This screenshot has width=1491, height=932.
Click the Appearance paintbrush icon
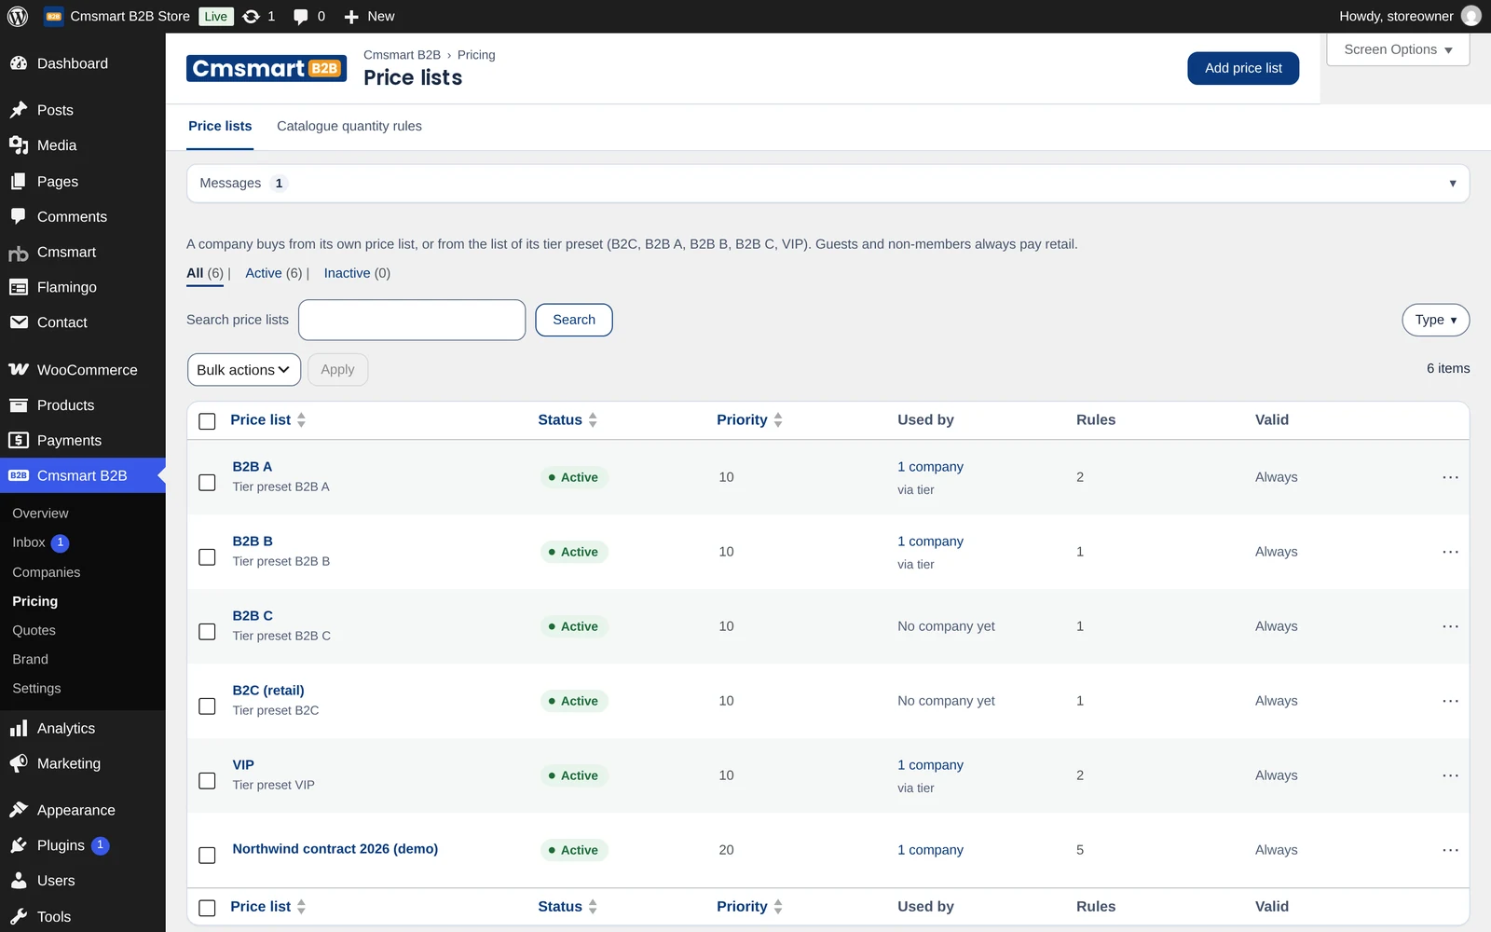click(19, 810)
